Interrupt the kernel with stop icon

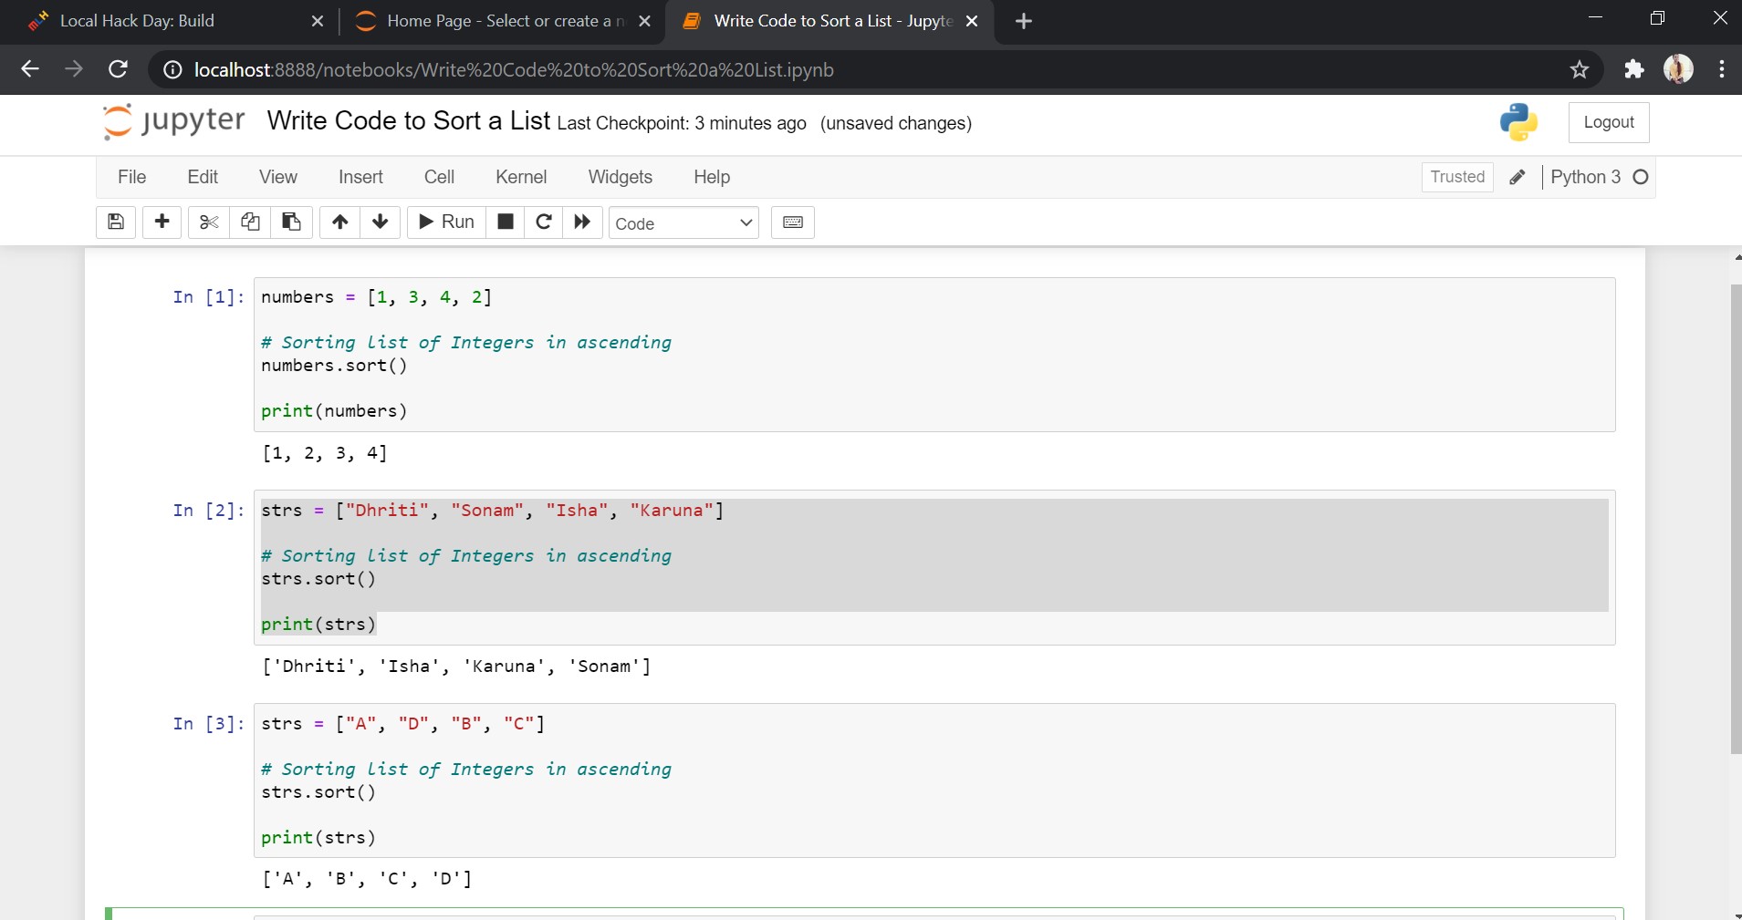coord(505,222)
